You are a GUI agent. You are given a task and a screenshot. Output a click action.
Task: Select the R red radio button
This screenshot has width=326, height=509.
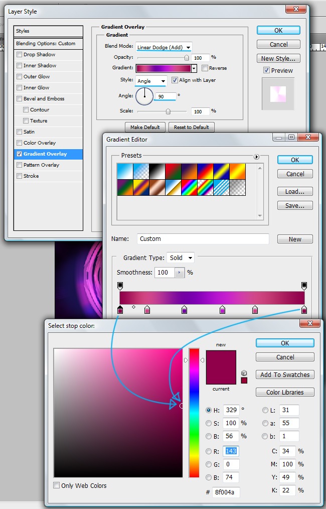click(x=209, y=451)
